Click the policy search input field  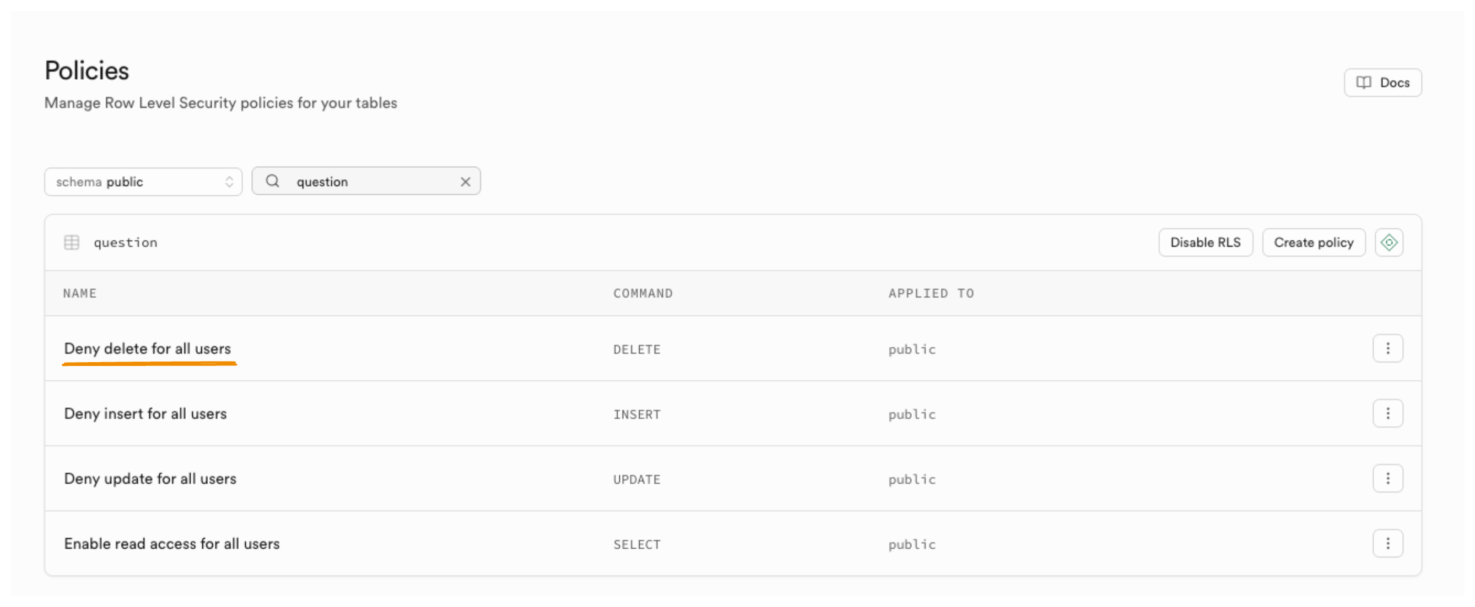pos(372,182)
